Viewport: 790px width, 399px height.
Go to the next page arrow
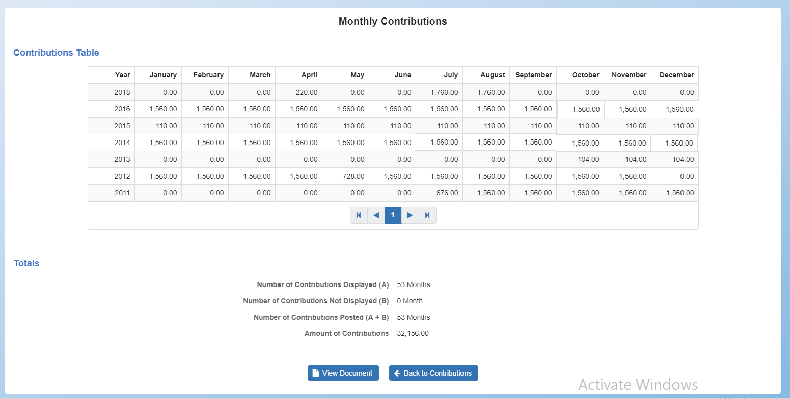pos(410,215)
